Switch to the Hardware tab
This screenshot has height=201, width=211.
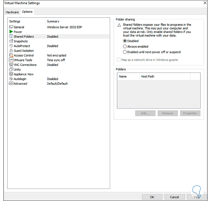coord(12,12)
